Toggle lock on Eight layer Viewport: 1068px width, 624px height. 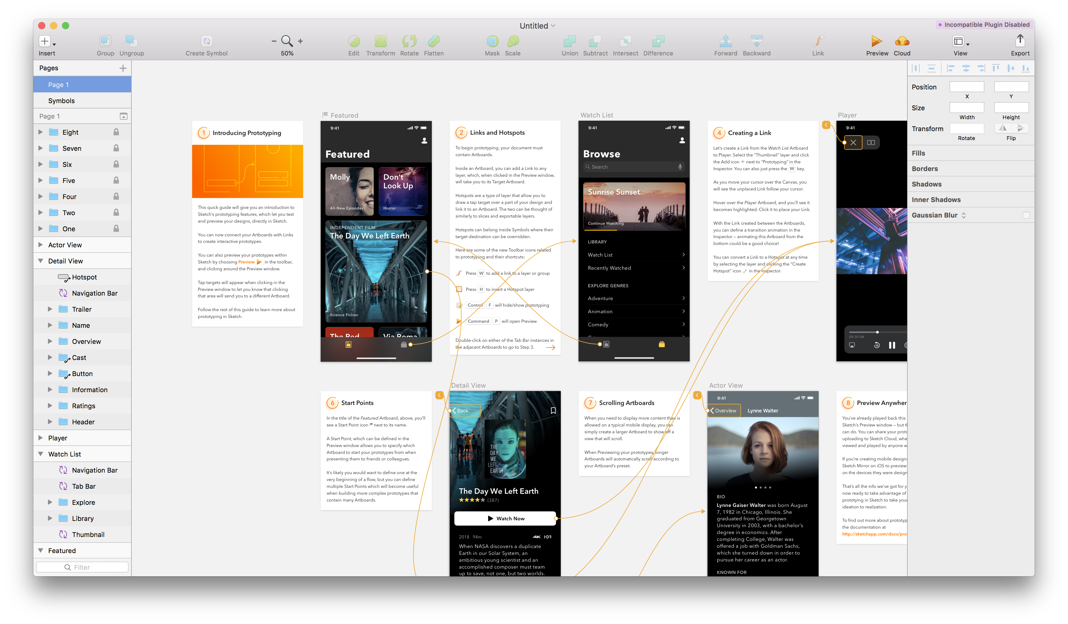tap(116, 132)
